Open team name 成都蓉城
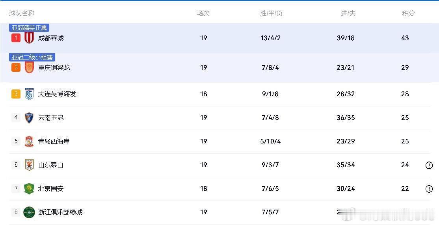This screenshot has width=439, height=225. [x=51, y=38]
